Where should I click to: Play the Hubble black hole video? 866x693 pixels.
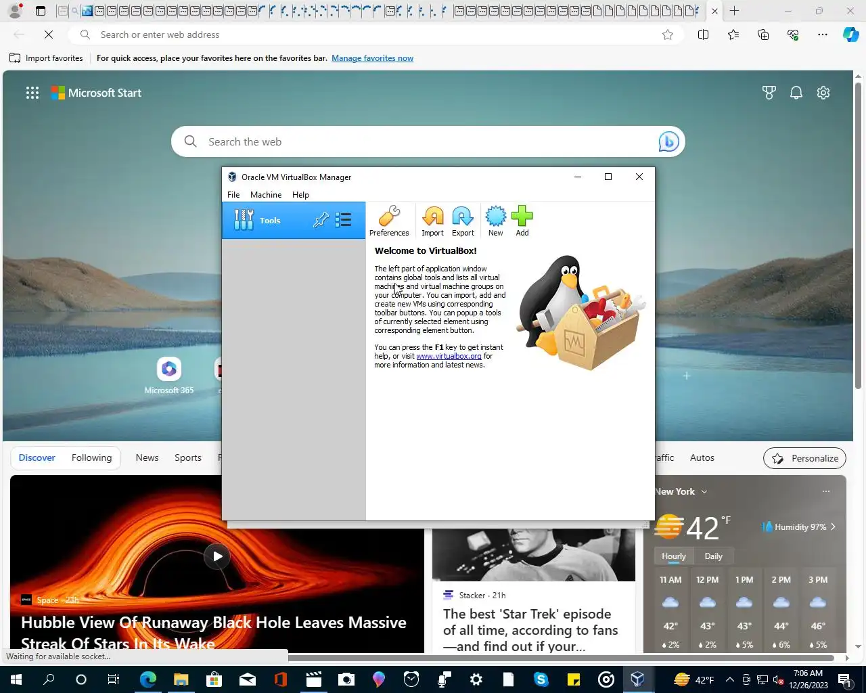[217, 556]
